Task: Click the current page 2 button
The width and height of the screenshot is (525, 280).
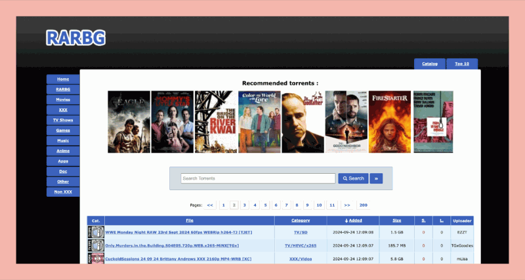Action: point(234,205)
